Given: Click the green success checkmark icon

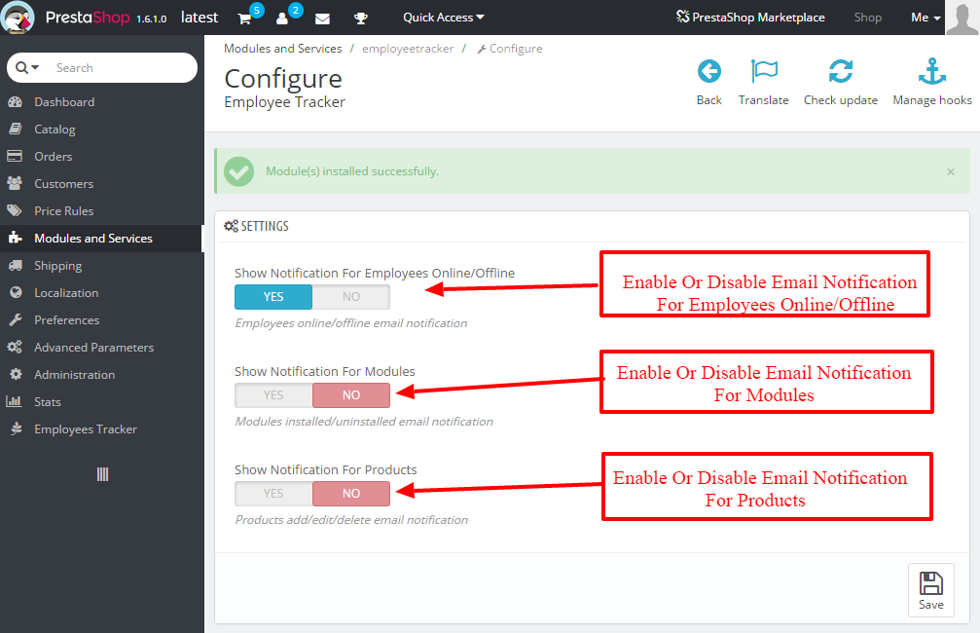Looking at the screenshot, I should 238,171.
